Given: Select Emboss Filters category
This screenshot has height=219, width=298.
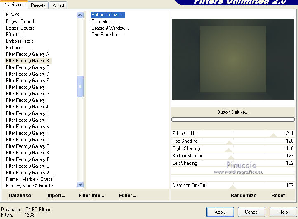Looking at the screenshot, I should tap(19, 41).
